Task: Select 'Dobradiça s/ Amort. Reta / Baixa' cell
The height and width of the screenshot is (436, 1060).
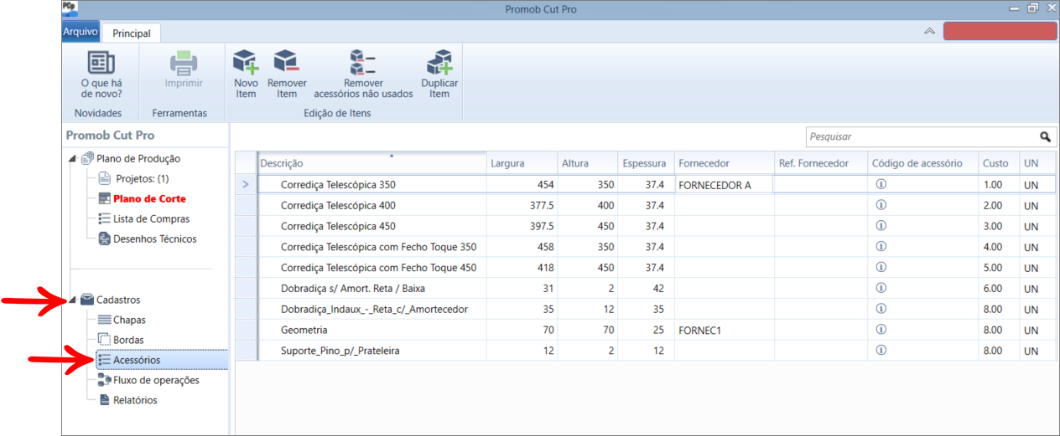Action: pyautogui.click(x=372, y=288)
